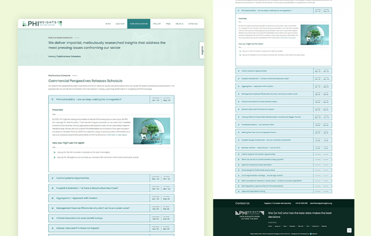The image size is (371, 236).
Task: Click plus icon of Aggregators row, right page
Action: [x=238, y=86]
